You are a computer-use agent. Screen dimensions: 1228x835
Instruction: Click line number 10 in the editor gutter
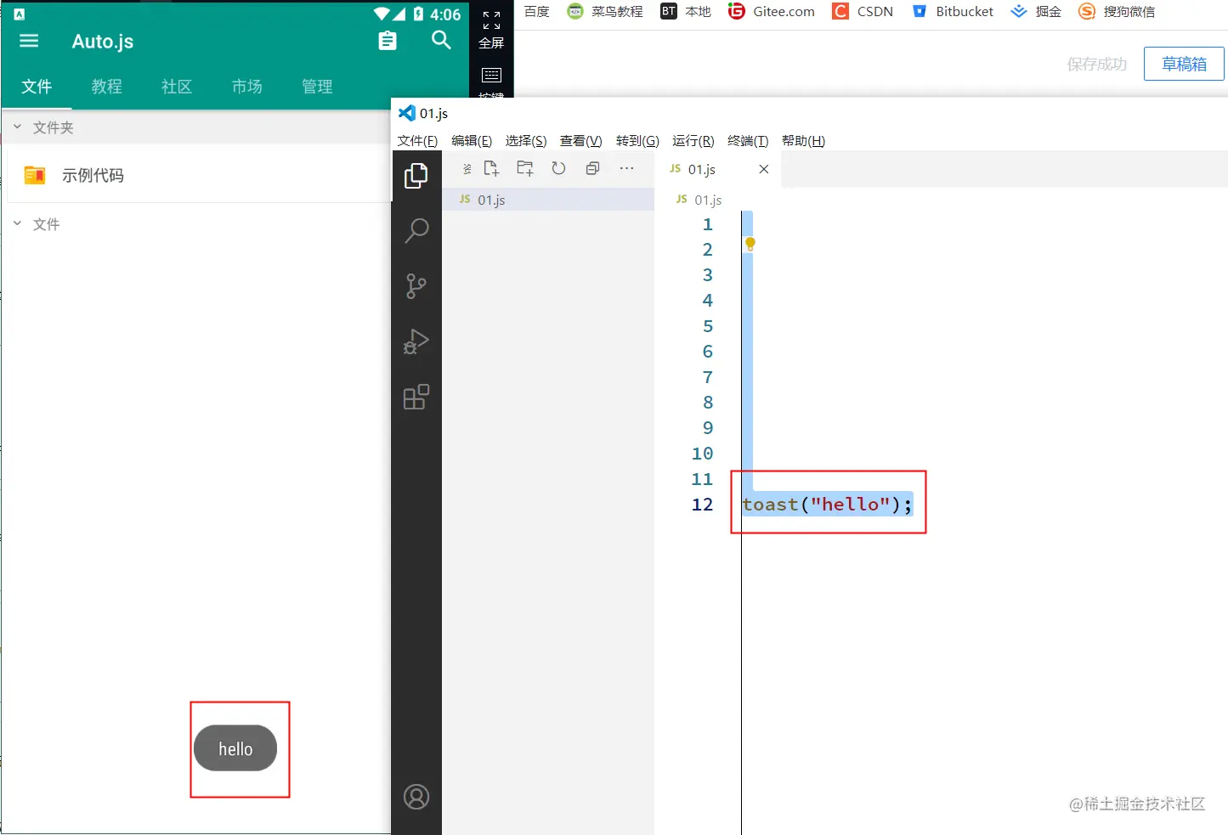(x=702, y=454)
